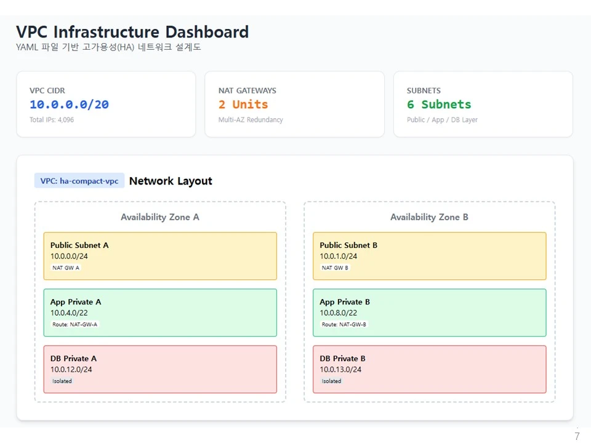Image resolution: width=591 pixels, height=443 pixels.
Task: Click the Route: NAT-GW-A tag
Action: 74,324
